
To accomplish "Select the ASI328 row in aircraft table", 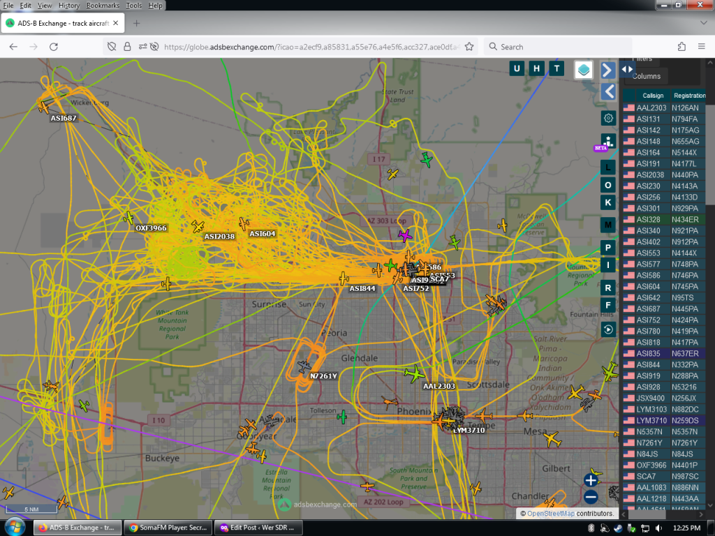I will click(x=664, y=220).
